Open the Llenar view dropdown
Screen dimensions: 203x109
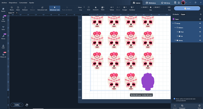[81, 7]
